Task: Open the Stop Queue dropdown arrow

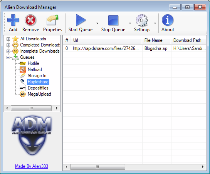Action: tap(130, 23)
